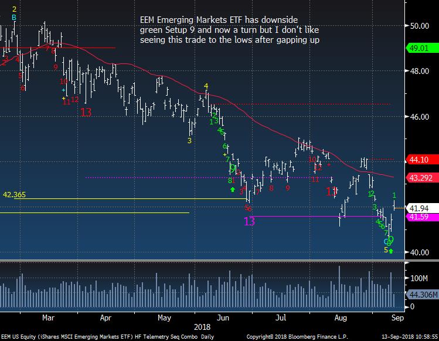Click the 2018 year label under the axis
Image resolution: width=439 pixels, height=341 pixels.
pyautogui.click(x=202, y=327)
